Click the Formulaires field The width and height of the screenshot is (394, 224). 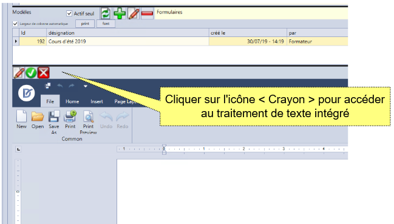point(251,13)
